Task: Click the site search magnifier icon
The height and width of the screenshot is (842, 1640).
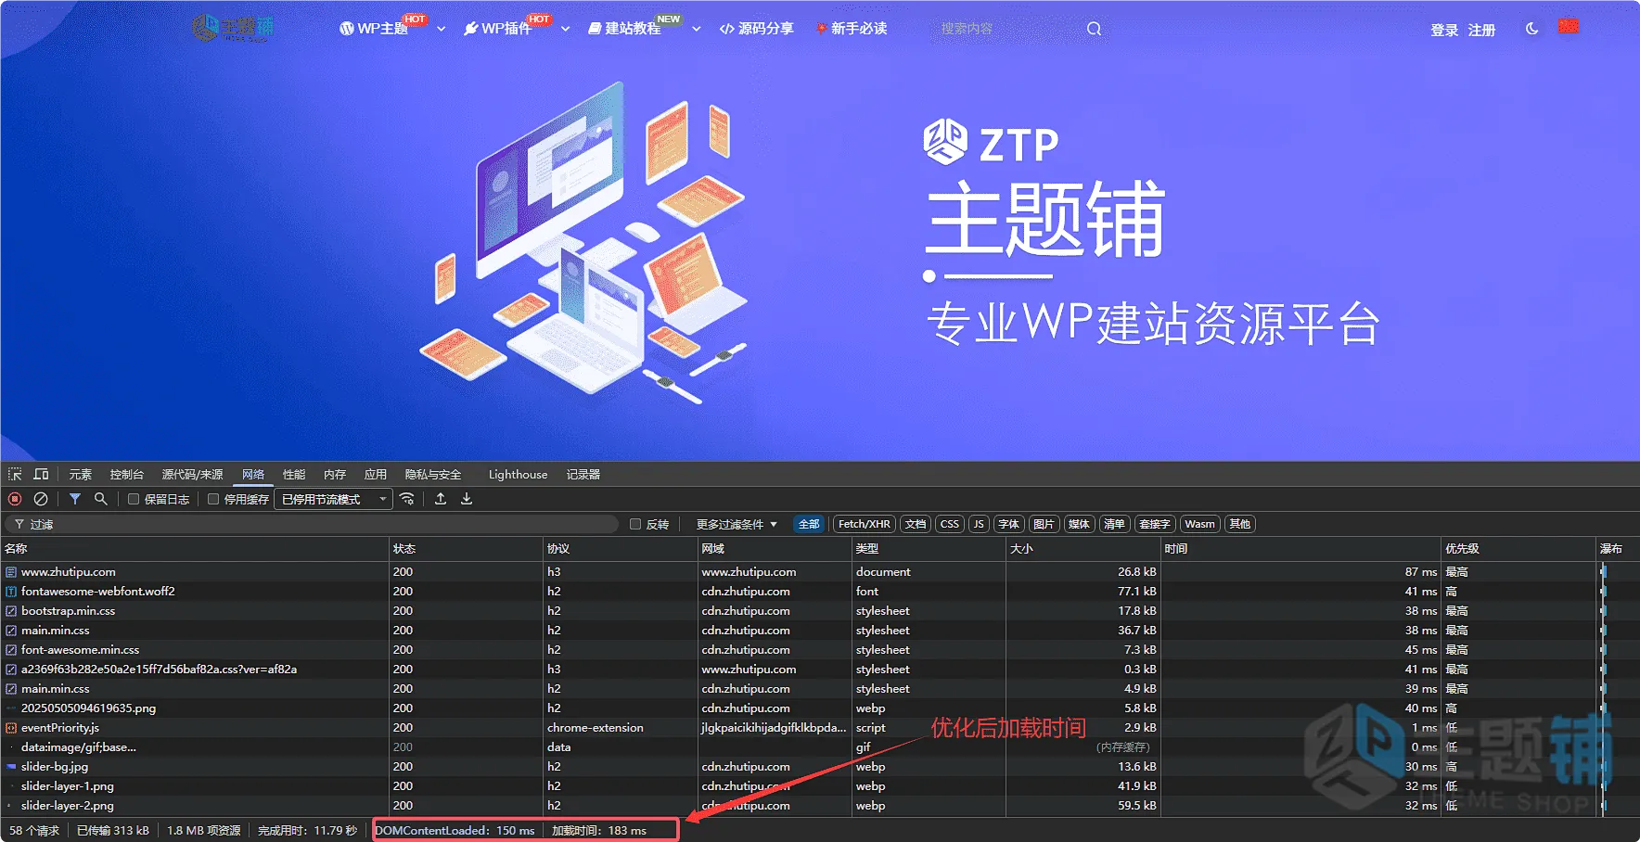Action: 1095,29
